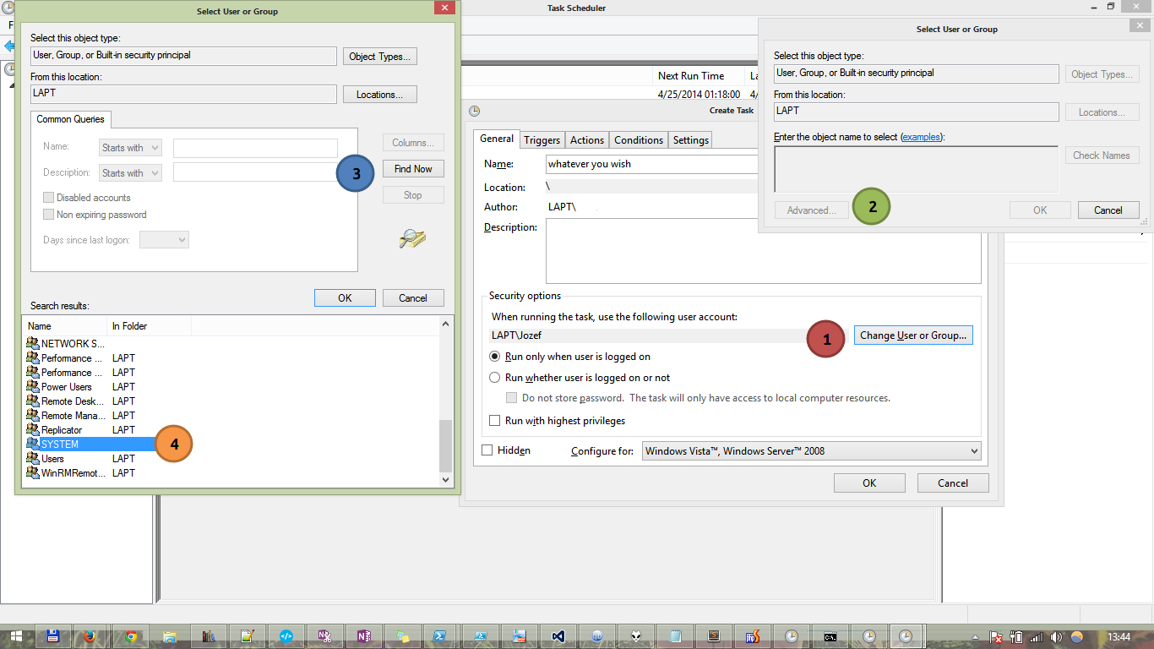Click Advanced... in right Select User dialog
Image resolution: width=1154 pixels, height=649 pixels.
click(x=812, y=210)
